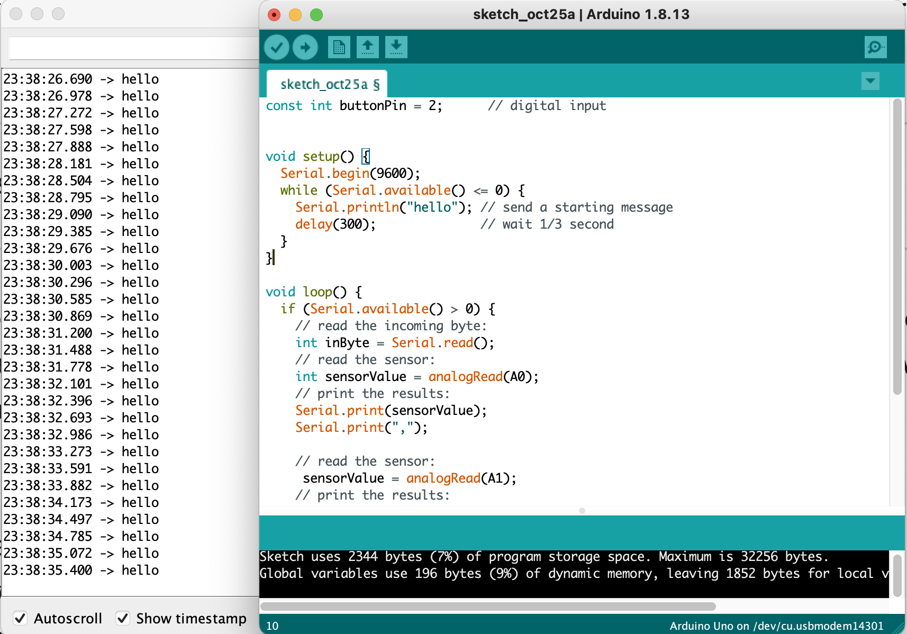Close the Arduino window with the red button

pos(274,15)
